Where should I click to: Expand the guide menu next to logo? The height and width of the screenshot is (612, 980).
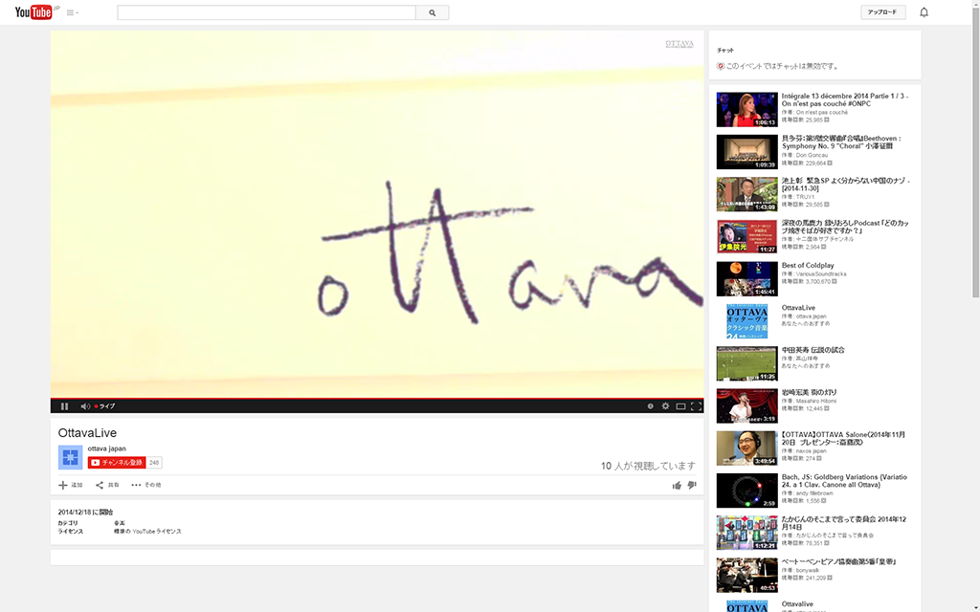click(73, 12)
